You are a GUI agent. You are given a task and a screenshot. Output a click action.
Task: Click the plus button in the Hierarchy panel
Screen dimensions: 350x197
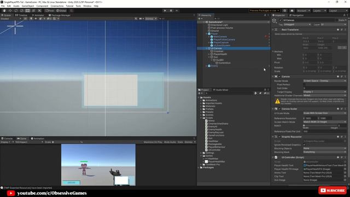199,19
